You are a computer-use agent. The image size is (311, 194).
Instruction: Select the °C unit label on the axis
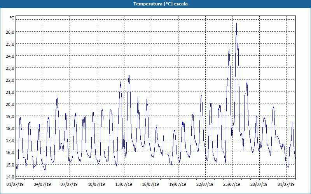tap(12, 18)
